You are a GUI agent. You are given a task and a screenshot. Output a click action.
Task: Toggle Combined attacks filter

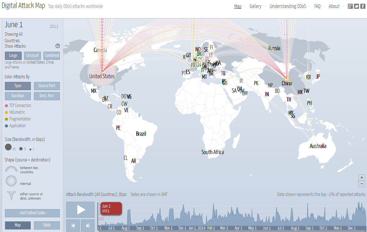point(52,56)
